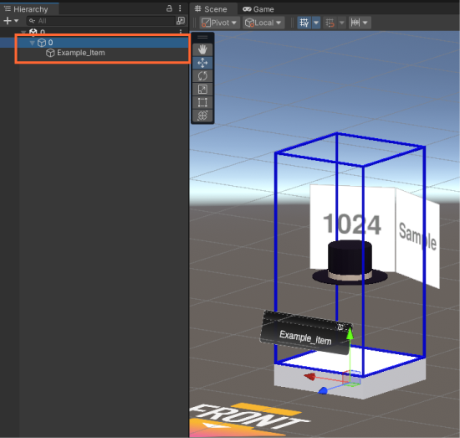The height and width of the screenshot is (438, 460).
Task: Select the Rotate tool
Action: (x=202, y=75)
